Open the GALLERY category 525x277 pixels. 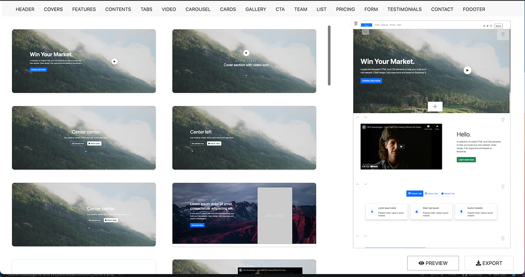256,9
